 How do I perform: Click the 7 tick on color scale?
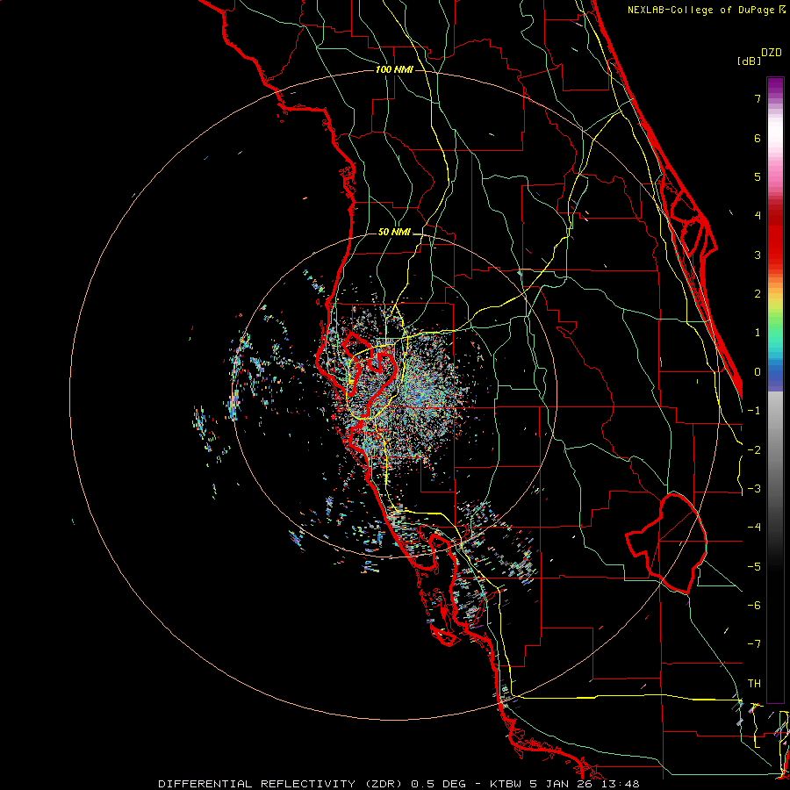tap(758, 98)
